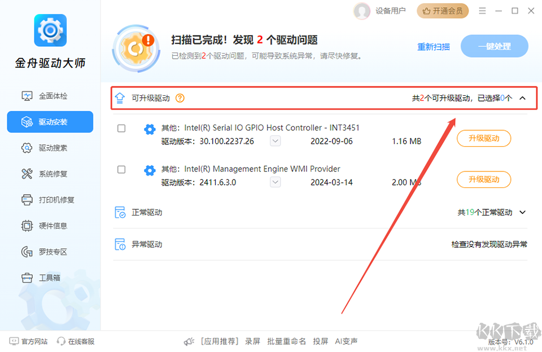Collapse the 可升级驱动 section chevron
Screen dimensions: 542x352
(523, 98)
